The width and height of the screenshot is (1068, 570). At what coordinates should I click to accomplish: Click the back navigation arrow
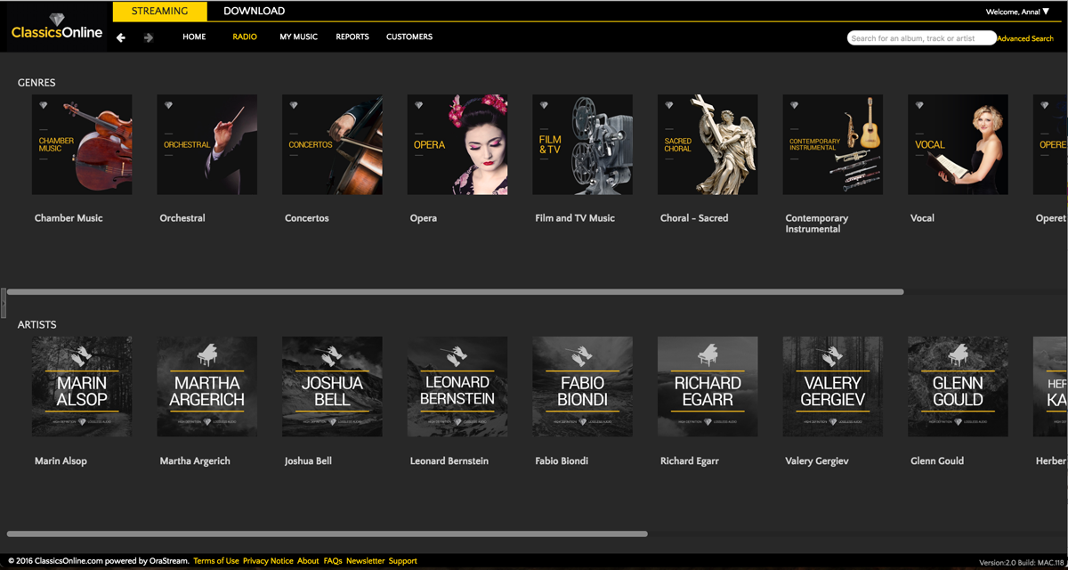click(x=121, y=37)
